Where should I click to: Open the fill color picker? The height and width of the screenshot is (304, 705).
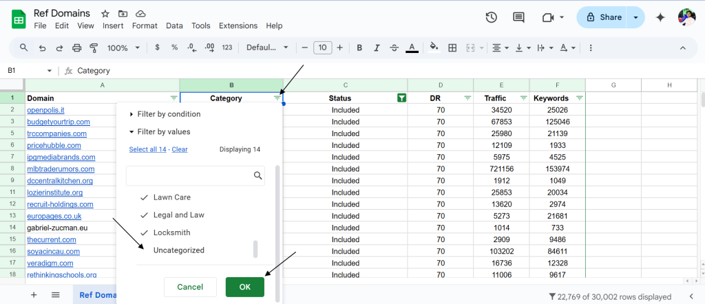(x=434, y=47)
